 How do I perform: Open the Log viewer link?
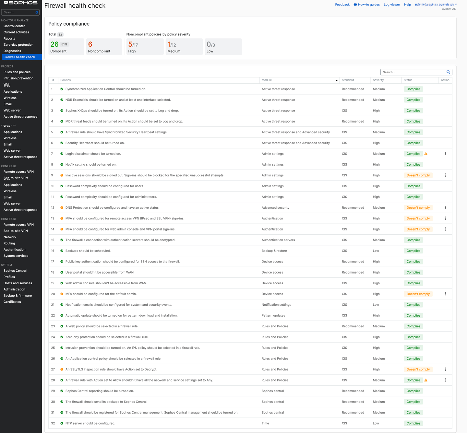(392, 5)
